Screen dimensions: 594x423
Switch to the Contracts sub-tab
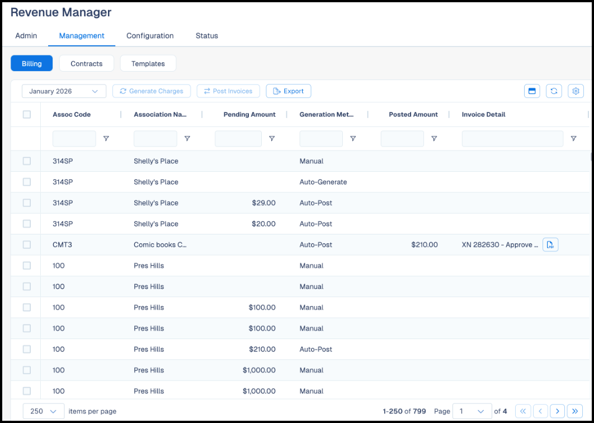coord(87,63)
